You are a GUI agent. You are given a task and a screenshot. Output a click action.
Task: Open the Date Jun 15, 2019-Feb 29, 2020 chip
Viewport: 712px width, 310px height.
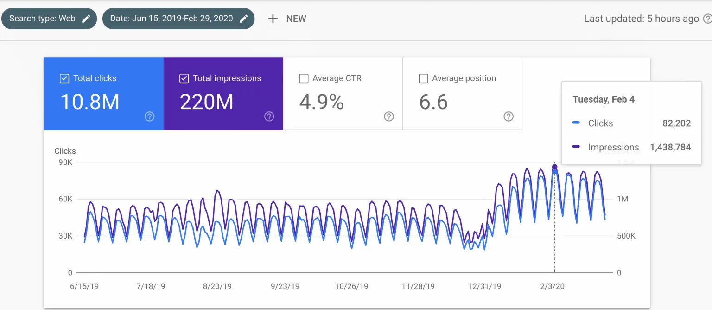178,19
